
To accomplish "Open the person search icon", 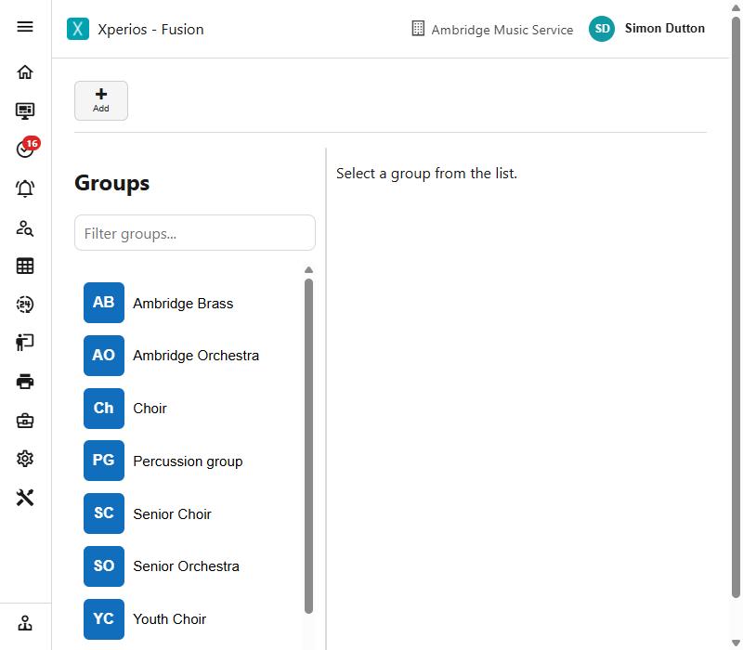I will pos(25,227).
